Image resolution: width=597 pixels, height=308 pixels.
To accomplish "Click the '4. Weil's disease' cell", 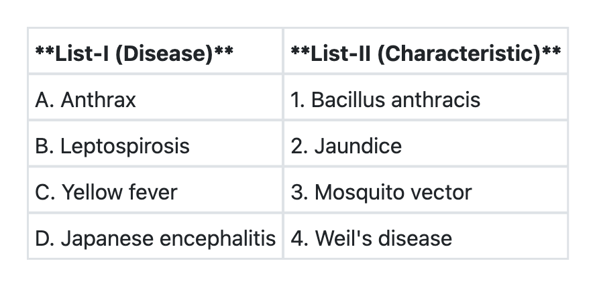I will (x=371, y=238).
